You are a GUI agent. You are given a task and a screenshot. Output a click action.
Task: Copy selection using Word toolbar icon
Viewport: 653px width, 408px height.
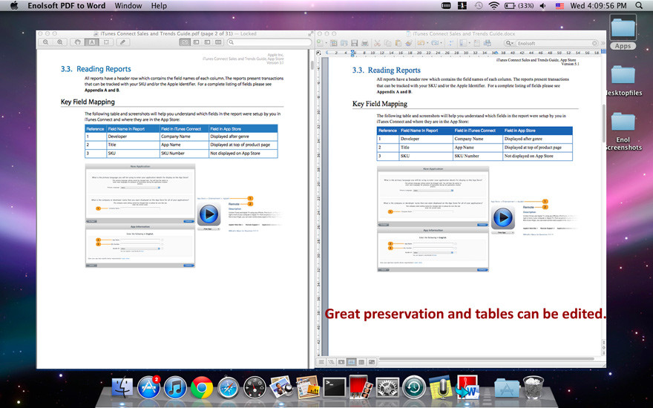[387, 43]
